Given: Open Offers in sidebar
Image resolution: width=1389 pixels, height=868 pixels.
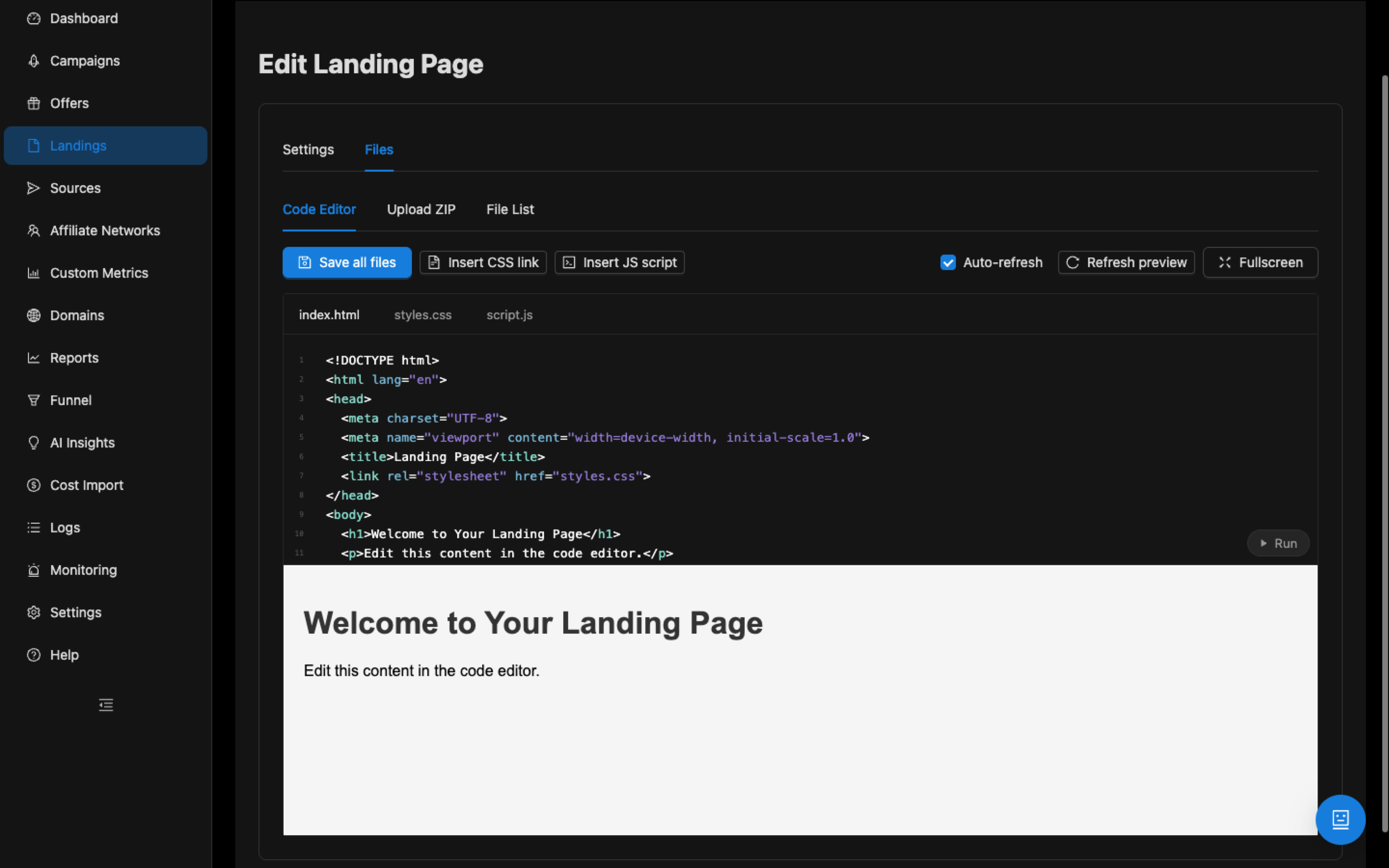Looking at the screenshot, I should point(106,103).
